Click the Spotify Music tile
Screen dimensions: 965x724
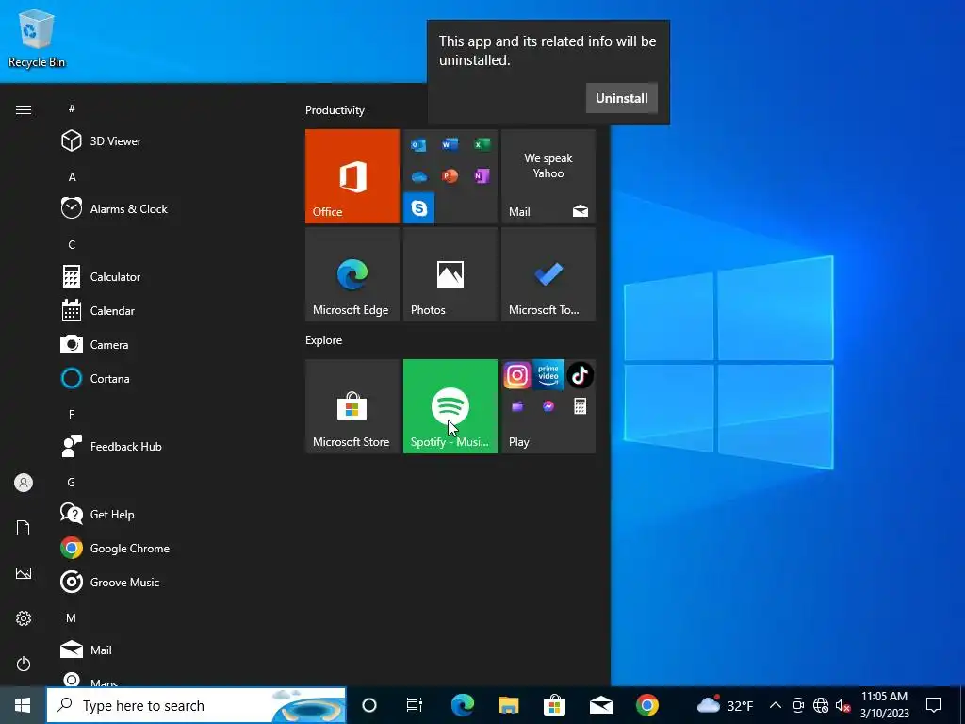[450, 406]
